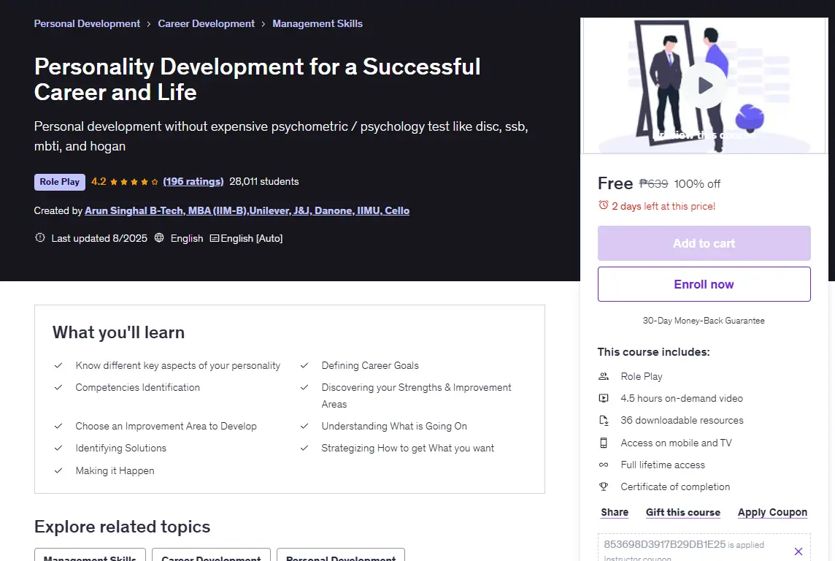Click checkmark beside Identifying Solutions
Viewport: 835px width, 561px height.
(58, 448)
